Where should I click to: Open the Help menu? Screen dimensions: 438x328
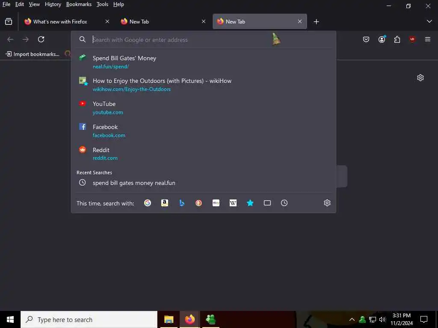tap(118, 4)
